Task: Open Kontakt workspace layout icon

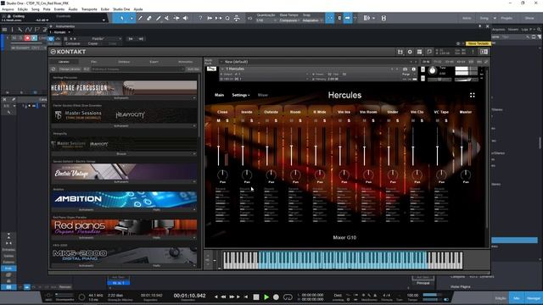Action: [x=420, y=52]
